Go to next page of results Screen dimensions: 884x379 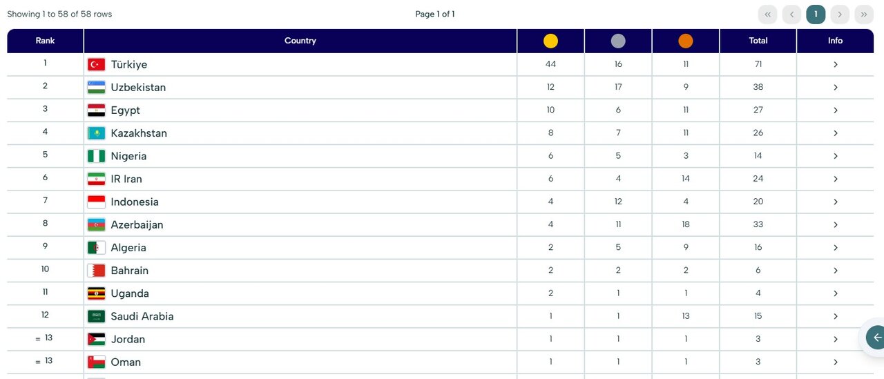[840, 14]
